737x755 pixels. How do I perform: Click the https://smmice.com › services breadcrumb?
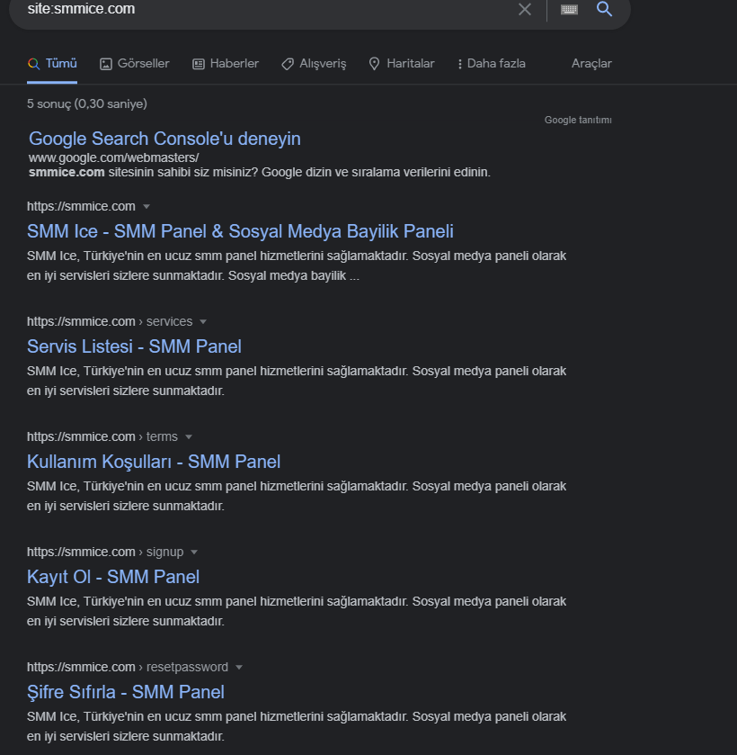110,321
